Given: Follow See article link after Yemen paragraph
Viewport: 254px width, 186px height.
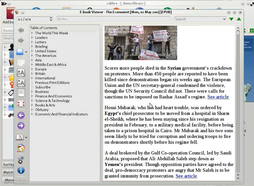Looking at the screenshot, I should tap(186, 176).
